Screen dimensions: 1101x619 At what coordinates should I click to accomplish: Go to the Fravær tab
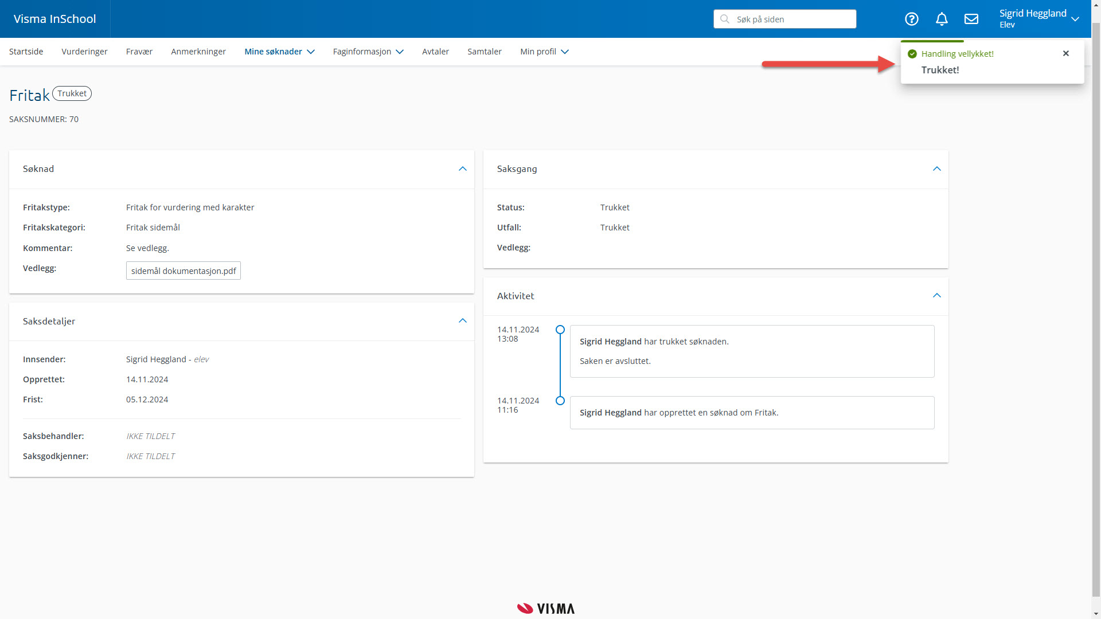139,52
